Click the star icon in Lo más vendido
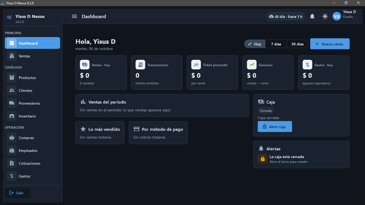The image size is (365, 205). pos(83,129)
